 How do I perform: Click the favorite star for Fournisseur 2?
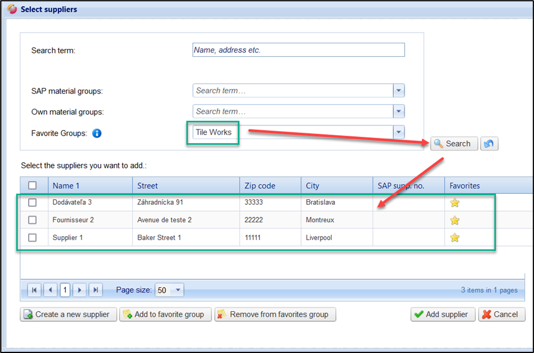[x=455, y=220]
